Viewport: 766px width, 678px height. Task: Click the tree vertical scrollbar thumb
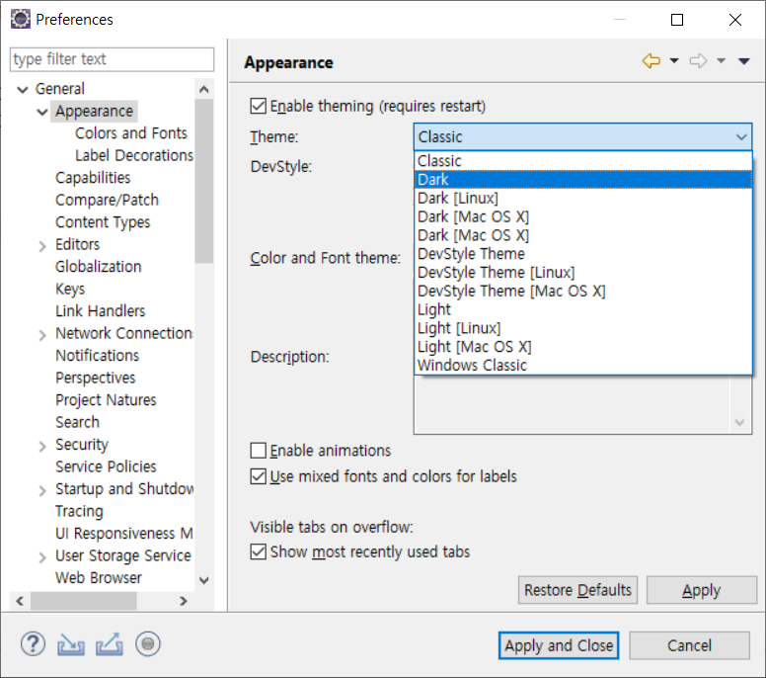click(x=204, y=181)
